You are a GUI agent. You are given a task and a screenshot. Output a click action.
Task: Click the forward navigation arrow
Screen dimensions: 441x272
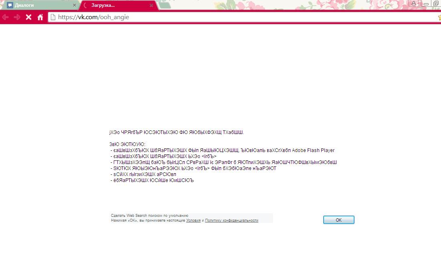coord(17,17)
